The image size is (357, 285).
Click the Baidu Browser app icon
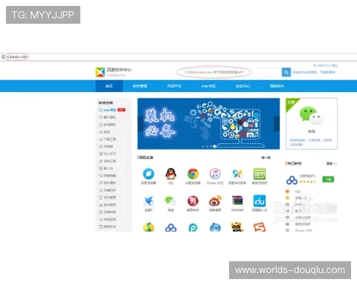pyautogui.click(x=148, y=174)
